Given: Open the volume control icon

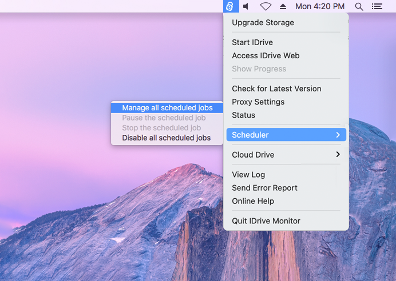Looking at the screenshot, I should coord(245,6).
